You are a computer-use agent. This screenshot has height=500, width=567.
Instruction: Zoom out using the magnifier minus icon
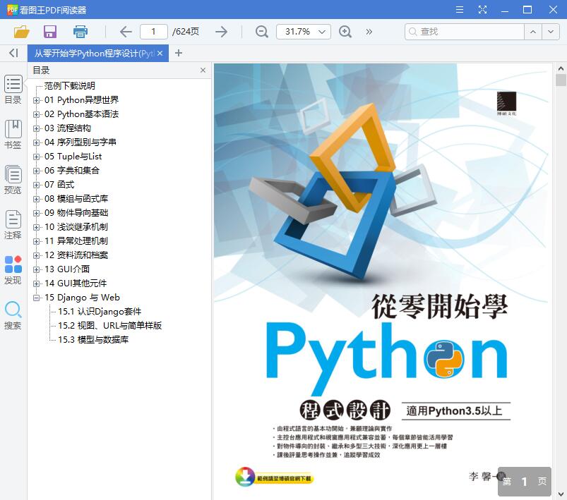pyautogui.click(x=261, y=32)
